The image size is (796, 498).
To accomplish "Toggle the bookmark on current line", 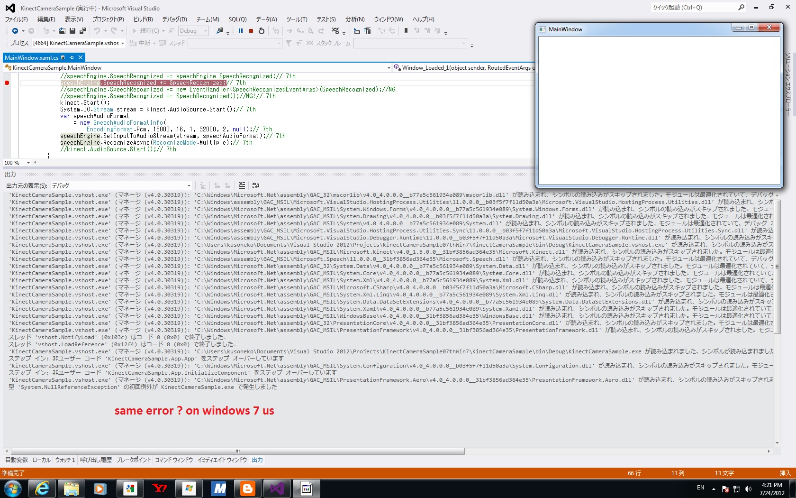I will [406, 31].
